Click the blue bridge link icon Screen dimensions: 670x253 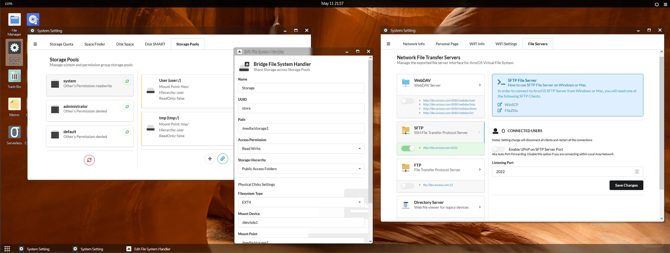click(x=223, y=159)
